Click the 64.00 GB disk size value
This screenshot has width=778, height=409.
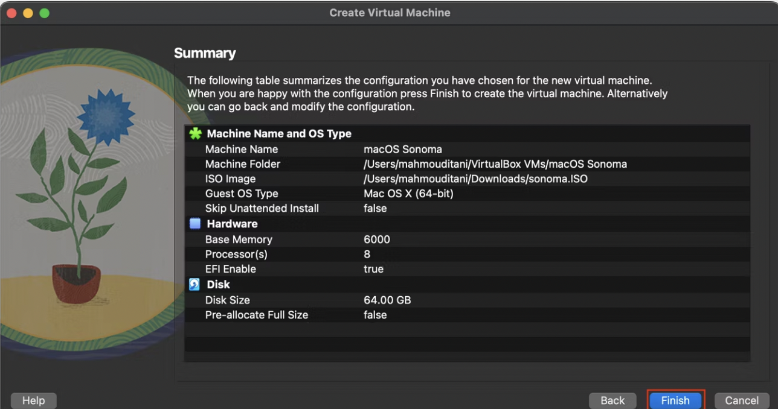click(387, 300)
